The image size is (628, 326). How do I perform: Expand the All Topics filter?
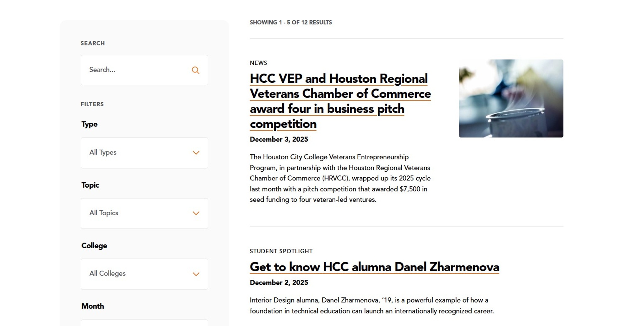(144, 213)
